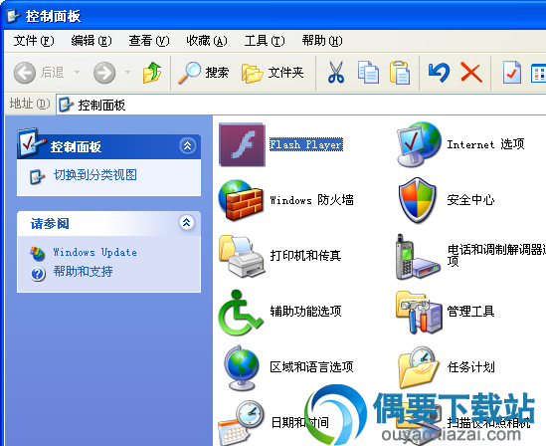Select the 任务计划 label

[470, 367]
